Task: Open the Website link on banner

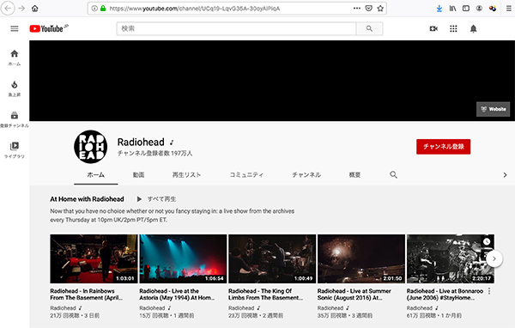Action: coord(493,109)
